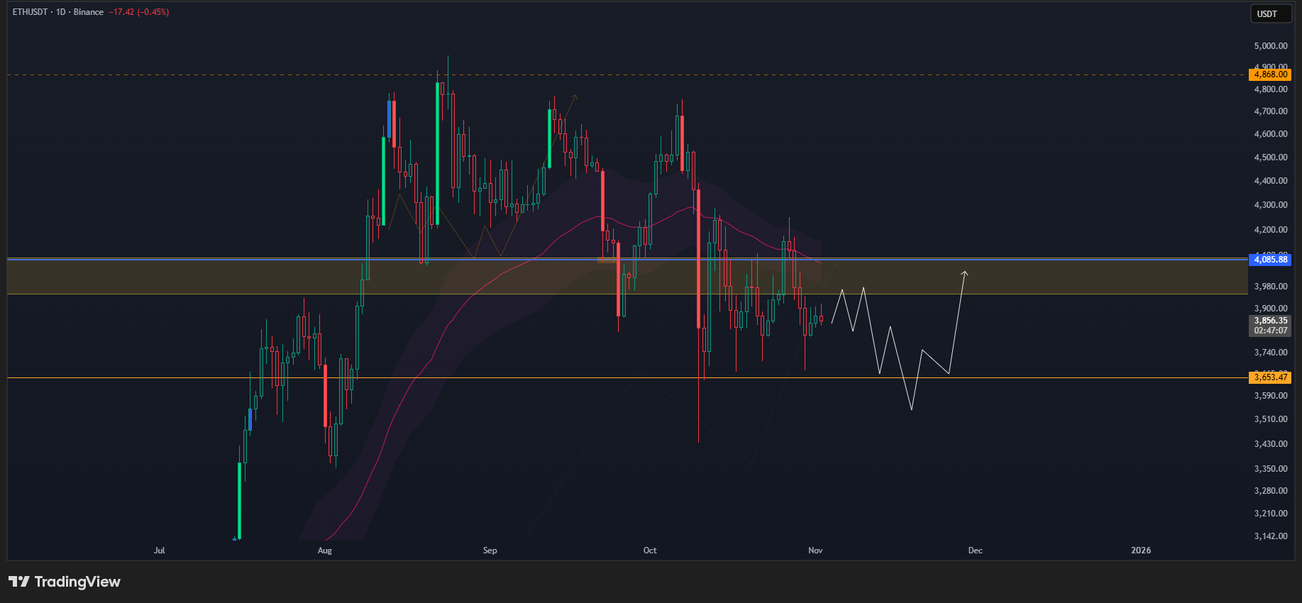1302x603 pixels.
Task: Click the 2026 label on time axis
Action: [x=1140, y=551]
